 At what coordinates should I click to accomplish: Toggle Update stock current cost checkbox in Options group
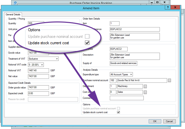click(x=119, y=112)
